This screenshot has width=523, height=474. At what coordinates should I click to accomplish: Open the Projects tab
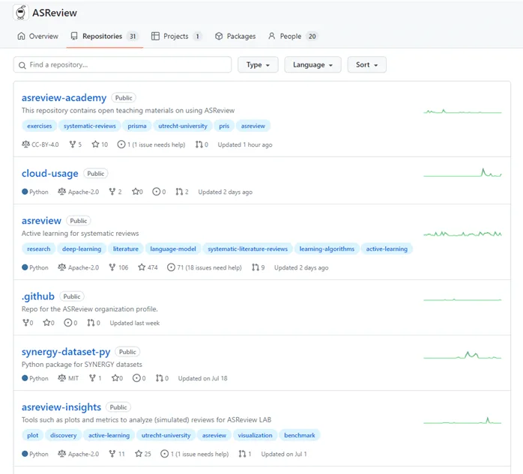(176, 36)
